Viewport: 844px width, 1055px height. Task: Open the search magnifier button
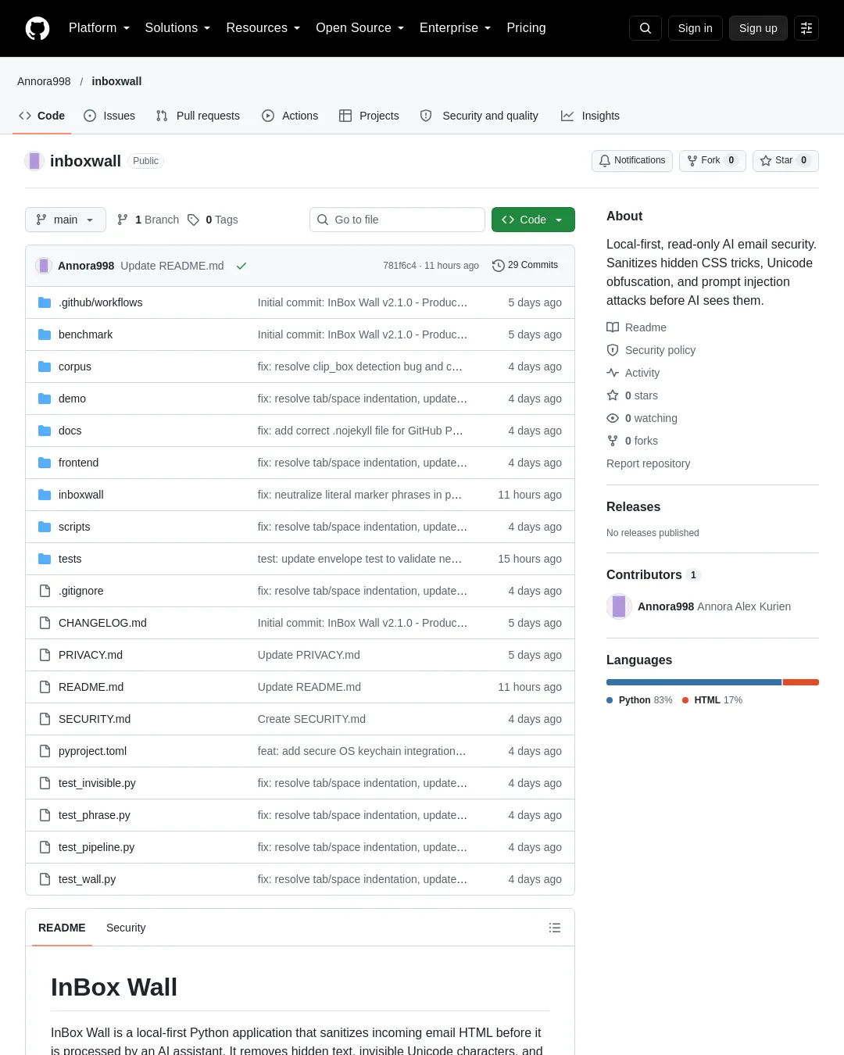pos(646,28)
